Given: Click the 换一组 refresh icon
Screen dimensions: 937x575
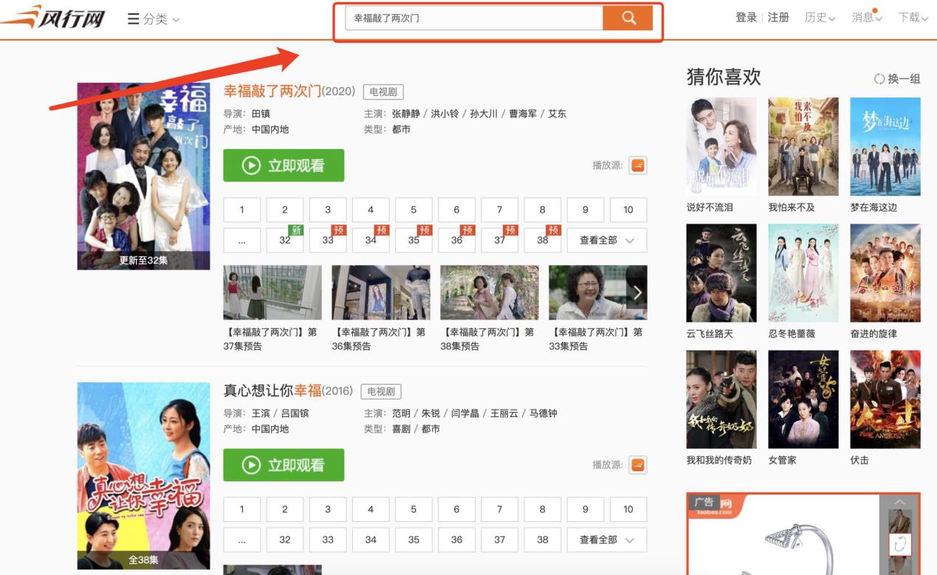Looking at the screenshot, I should (x=879, y=79).
